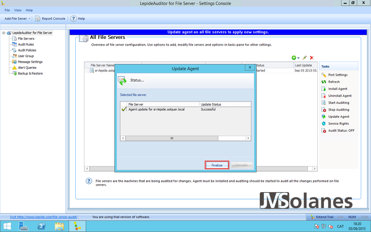Click the Help question mark toolbar icon

pyautogui.click(x=74, y=18)
